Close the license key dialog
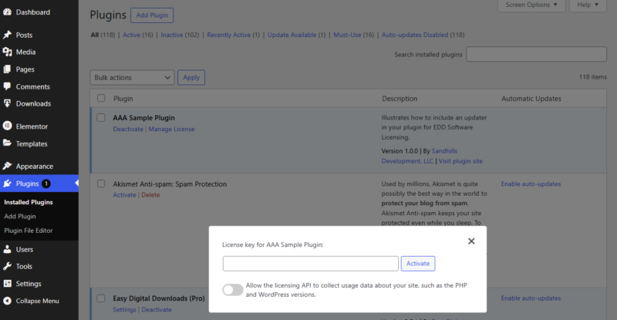Screen dimensions: 617x320 471,241
